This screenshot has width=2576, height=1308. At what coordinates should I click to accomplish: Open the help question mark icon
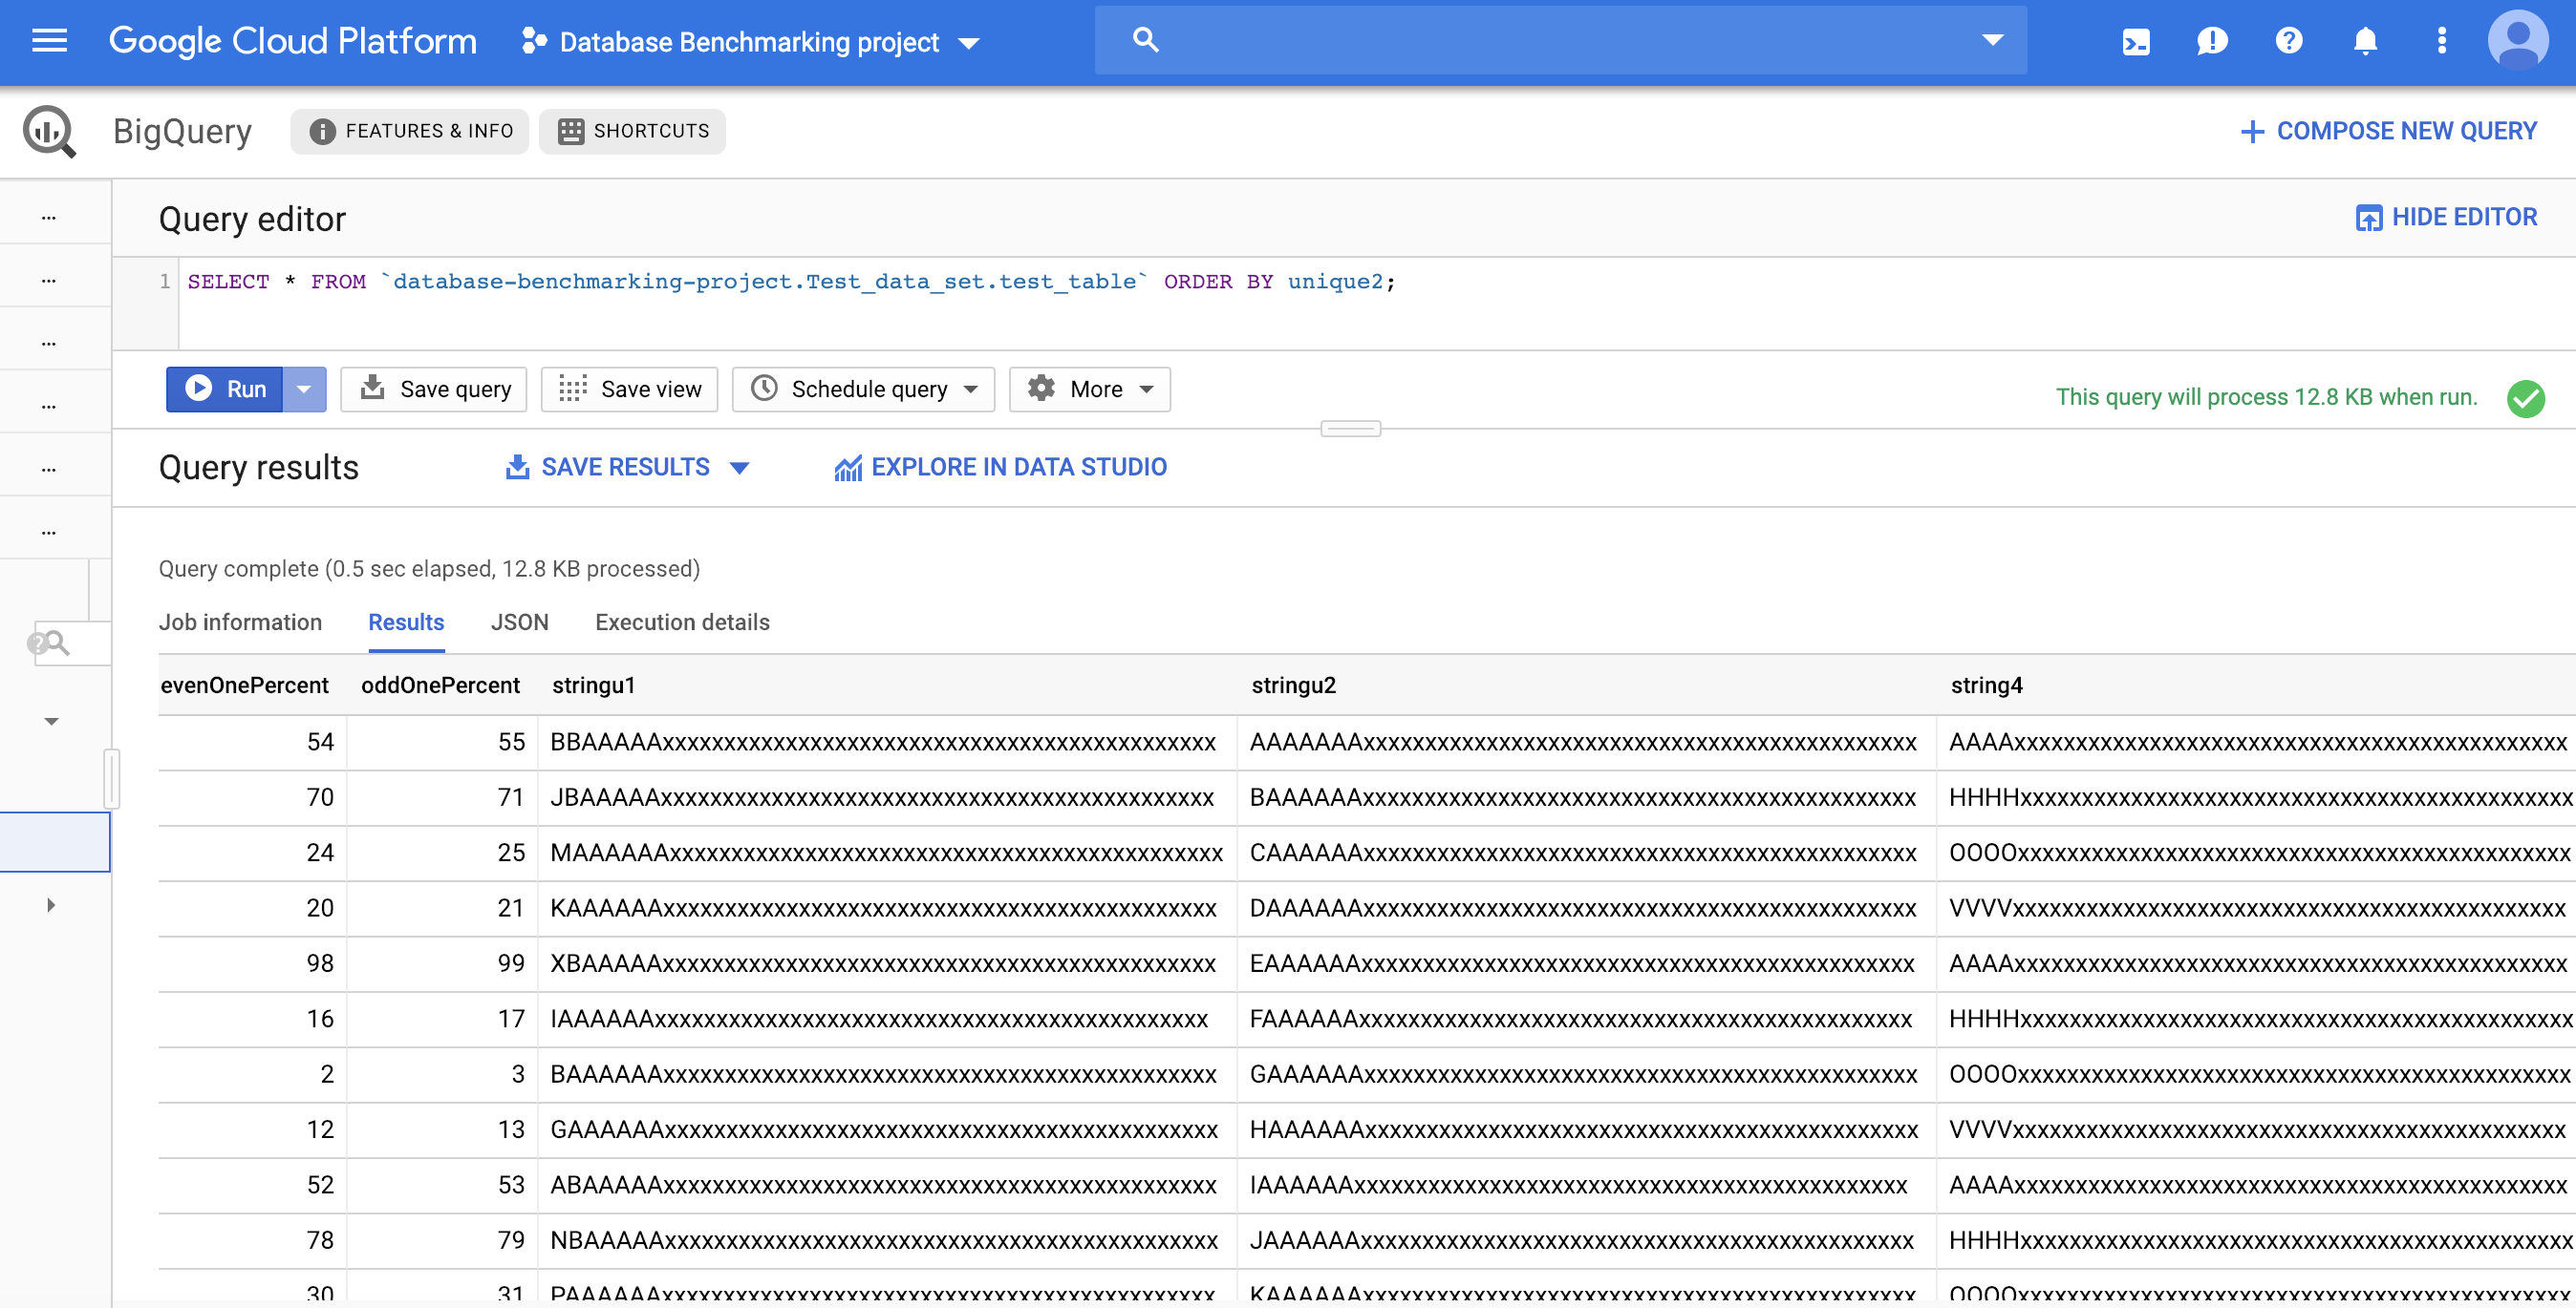pyautogui.click(x=2288, y=41)
